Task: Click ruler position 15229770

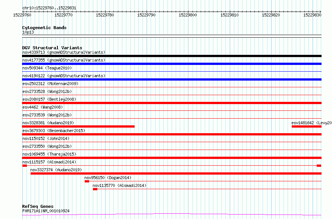Action: 63,15
